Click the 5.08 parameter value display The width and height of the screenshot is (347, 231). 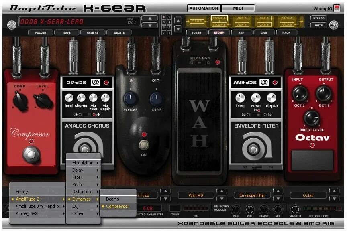(148, 208)
